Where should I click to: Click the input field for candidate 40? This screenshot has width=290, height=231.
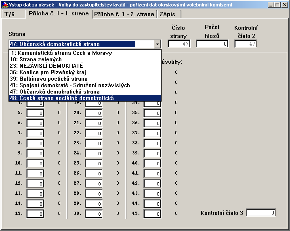152,163
